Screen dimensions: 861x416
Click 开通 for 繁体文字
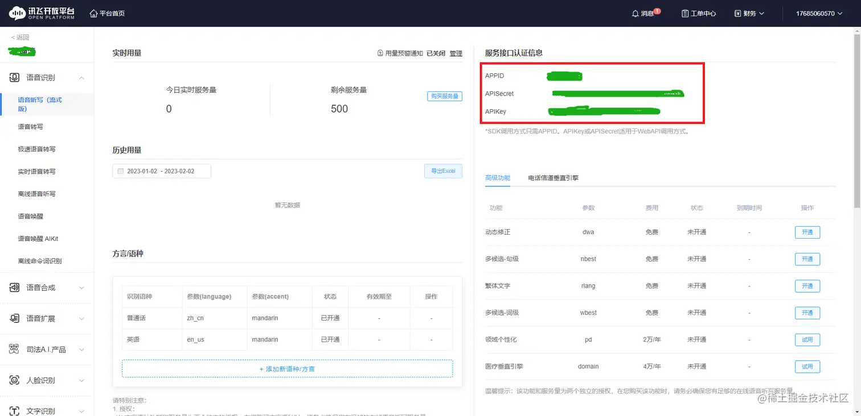tap(807, 286)
